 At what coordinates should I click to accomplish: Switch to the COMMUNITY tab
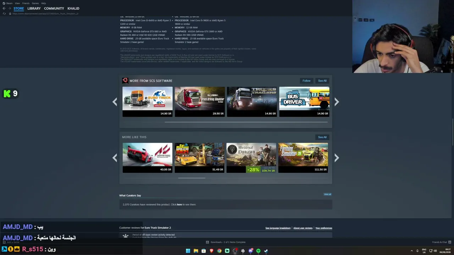coord(54,8)
